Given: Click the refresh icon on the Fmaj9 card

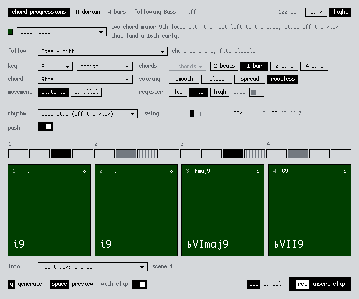Looking at the screenshot, I should (258, 171).
